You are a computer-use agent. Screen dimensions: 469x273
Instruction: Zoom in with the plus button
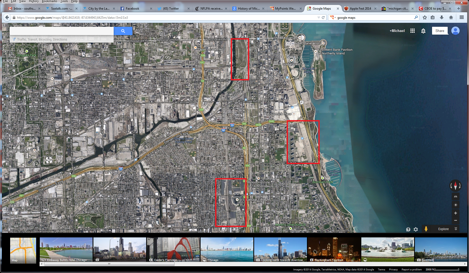pos(455,213)
